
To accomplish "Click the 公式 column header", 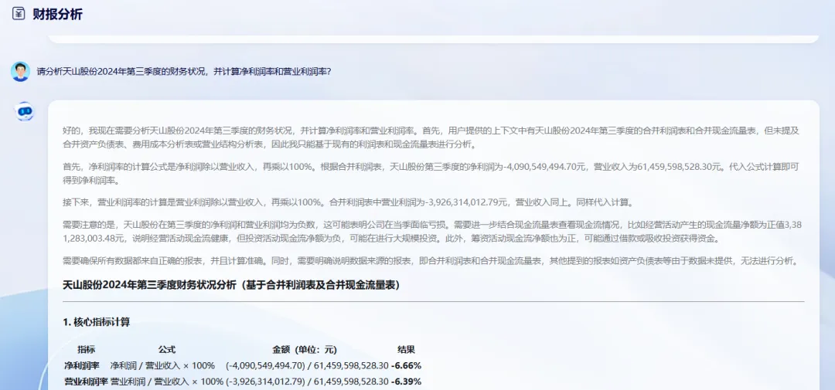I will [x=167, y=350].
